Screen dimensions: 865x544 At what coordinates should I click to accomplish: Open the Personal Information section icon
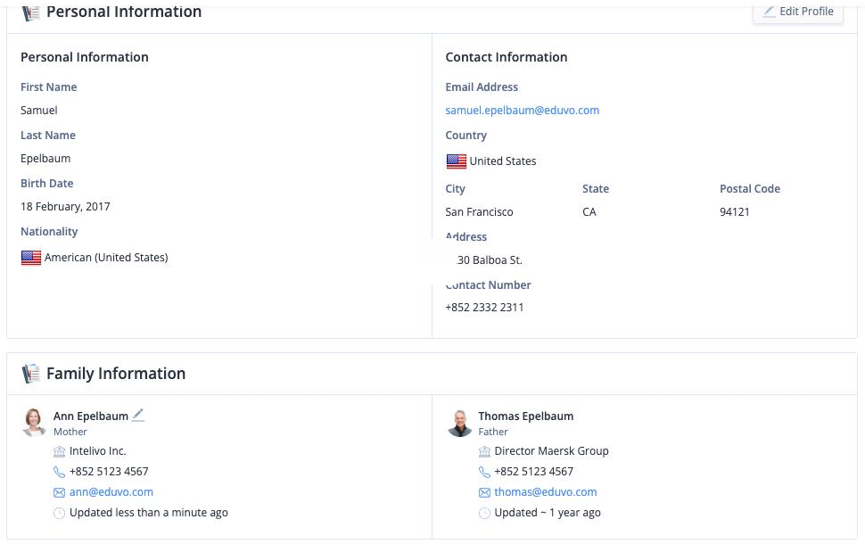tap(30, 12)
